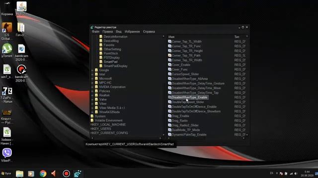
Task: Open the Вид menu
Action: [119, 32]
